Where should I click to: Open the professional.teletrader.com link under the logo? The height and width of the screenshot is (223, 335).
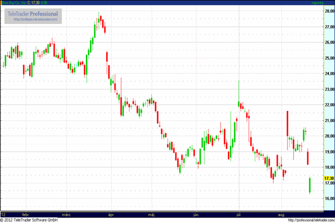(x=36, y=20)
